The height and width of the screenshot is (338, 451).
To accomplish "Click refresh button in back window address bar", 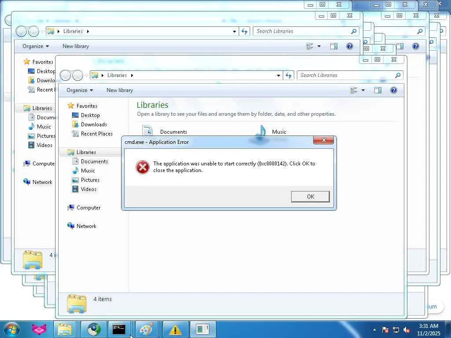I will pyautogui.click(x=244, y=31).
